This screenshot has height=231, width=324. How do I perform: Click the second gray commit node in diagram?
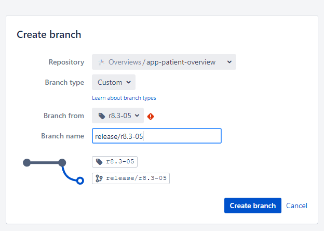pyautogui.click(x=62, y=163)
